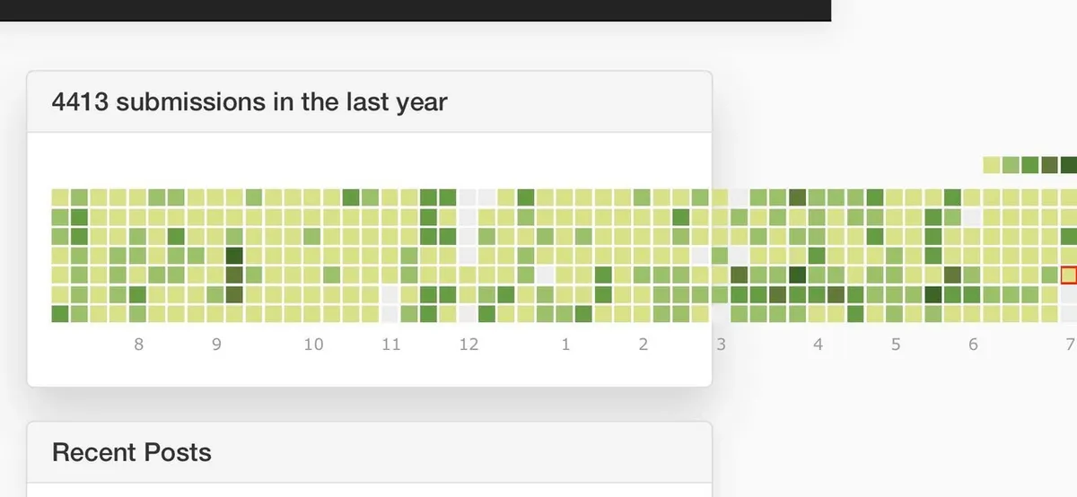Click the month 10 axis label
1077x497 pixels.
point(312,344)
